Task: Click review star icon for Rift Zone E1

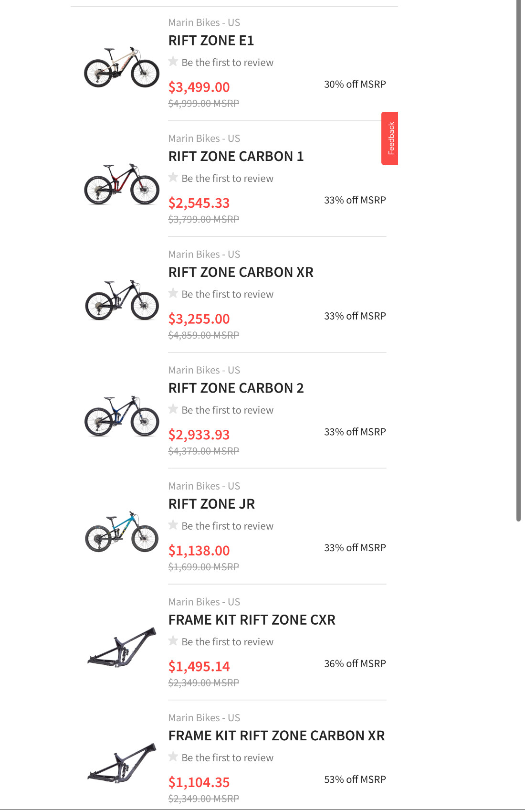Action: click(x=173, y=62)
